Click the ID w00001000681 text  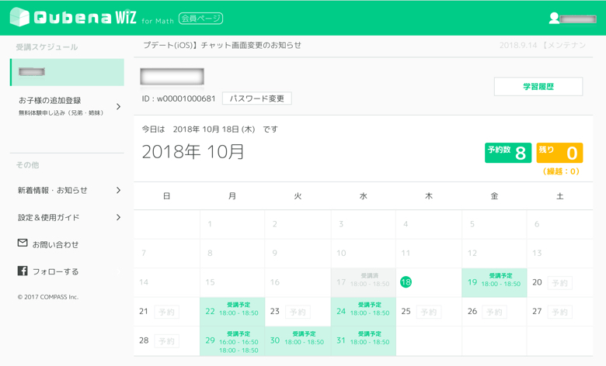[x=179, y=98]
